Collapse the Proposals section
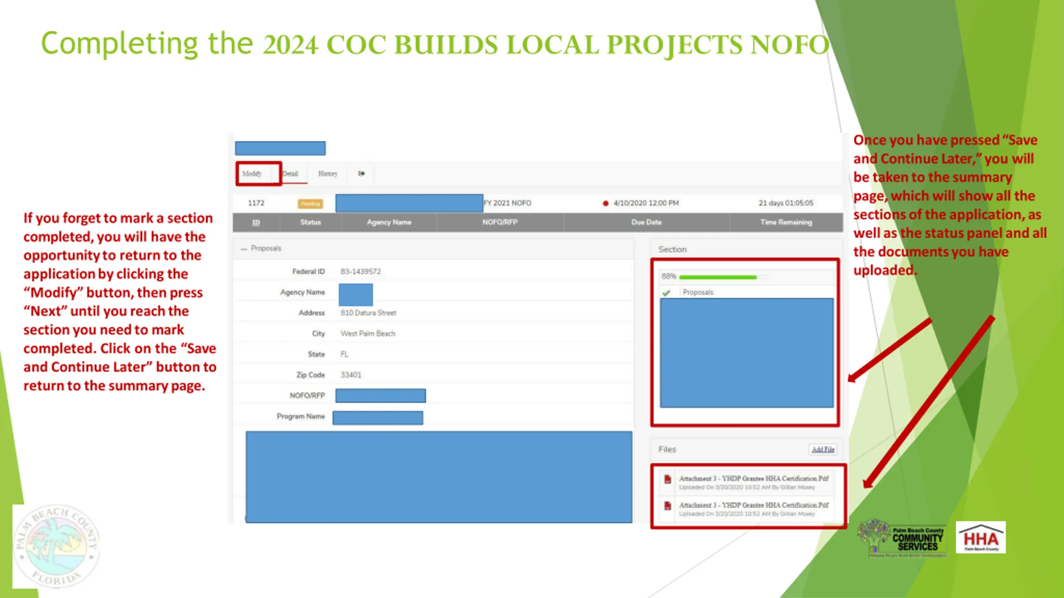This screenshot has height=598, width=1064. pos(244,249)
